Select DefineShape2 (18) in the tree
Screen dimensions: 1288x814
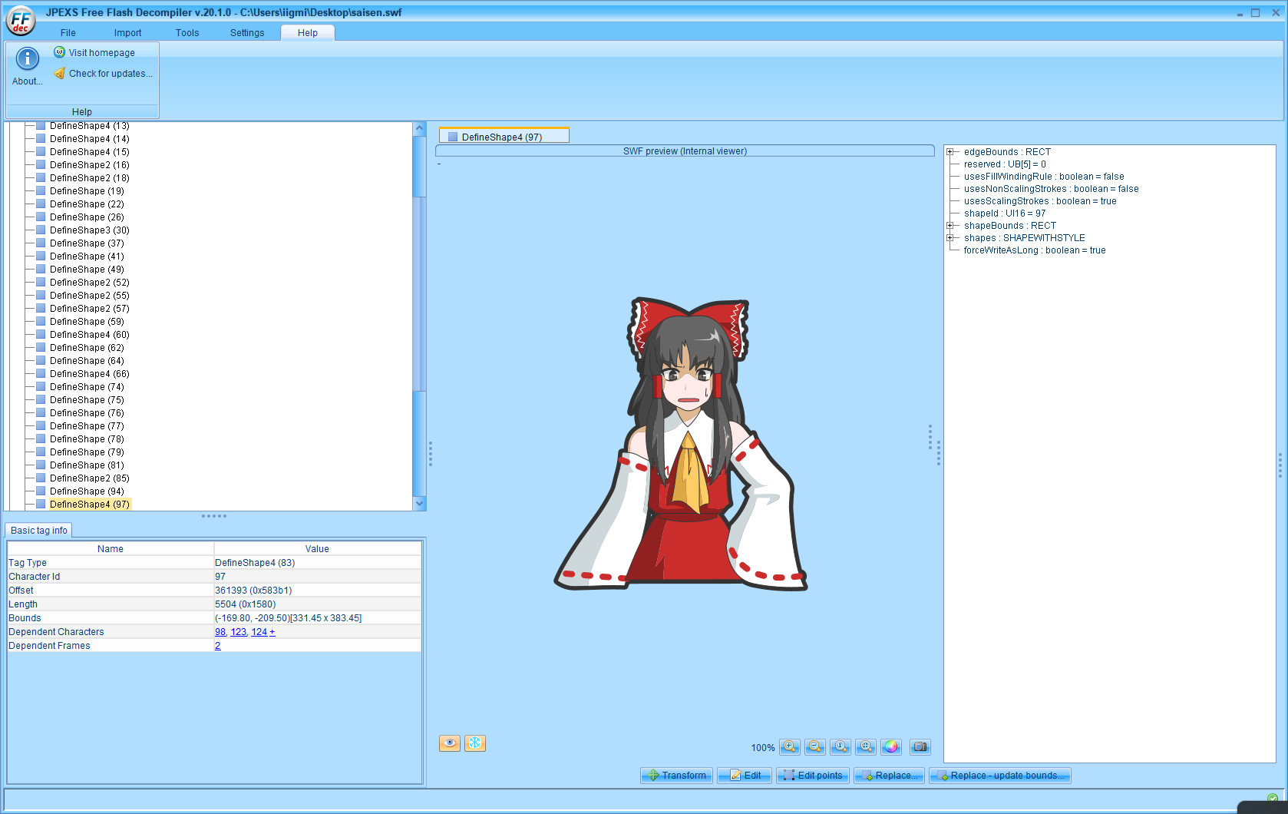coord(90,178)
